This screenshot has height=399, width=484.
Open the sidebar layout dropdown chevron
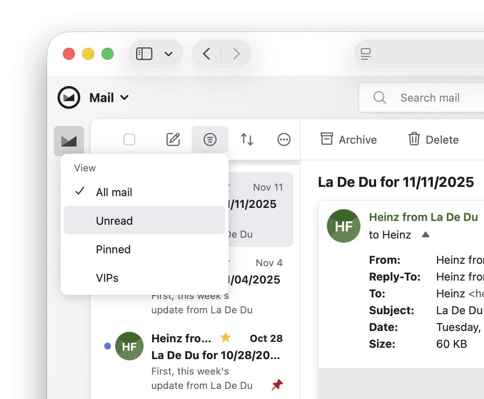pyautogui.click(x=168, y=54)
